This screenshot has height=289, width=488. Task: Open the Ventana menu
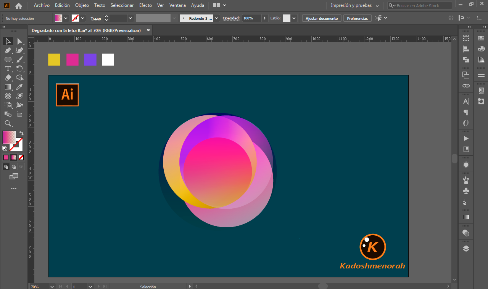pos(178,5)
